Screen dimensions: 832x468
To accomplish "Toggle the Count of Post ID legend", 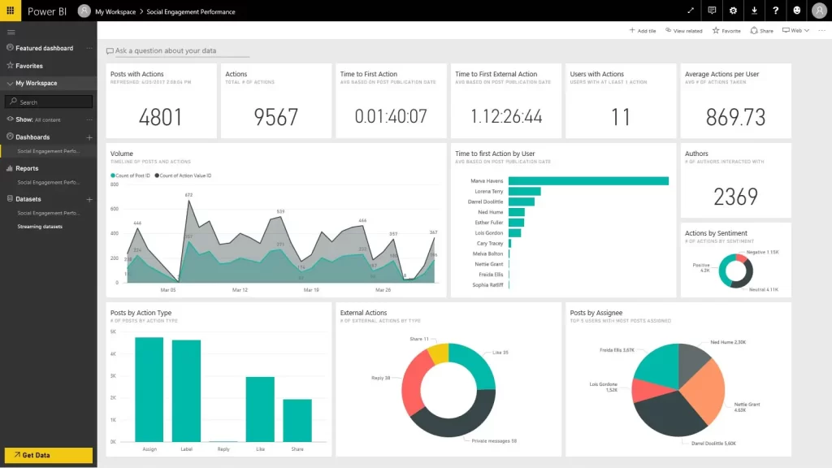I will [131, 175].
